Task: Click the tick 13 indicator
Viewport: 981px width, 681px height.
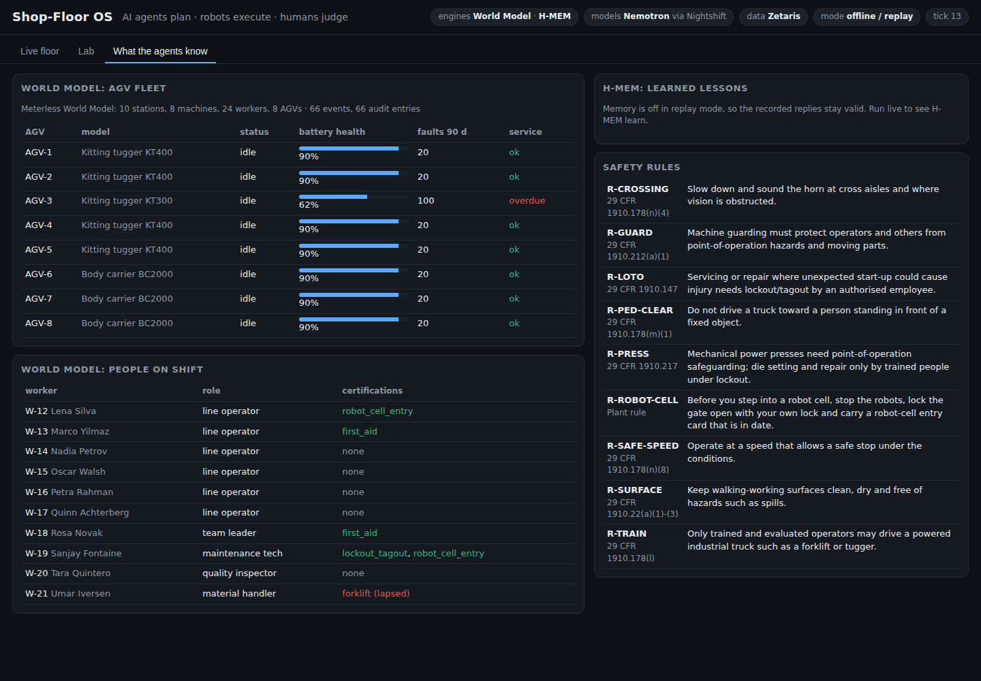Action: point(947,16)
